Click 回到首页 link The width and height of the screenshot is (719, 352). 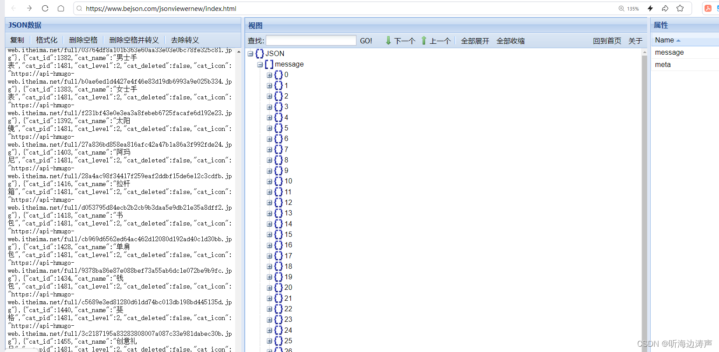click(607, 41)
